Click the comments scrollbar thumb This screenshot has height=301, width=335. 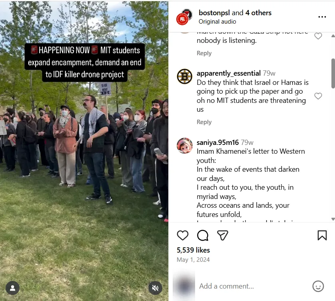pos(333,73)
